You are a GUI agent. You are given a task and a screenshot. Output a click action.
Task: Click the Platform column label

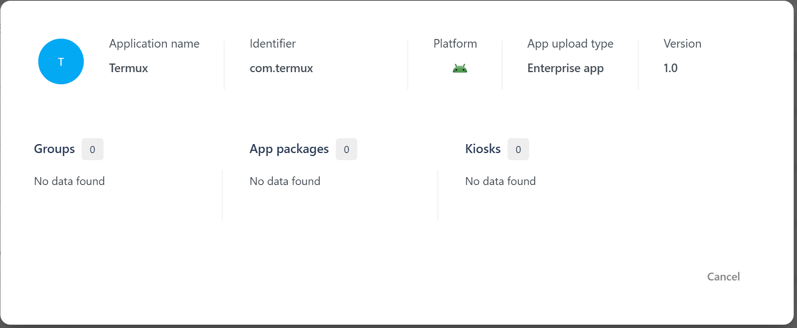click(x=455, y=44)
